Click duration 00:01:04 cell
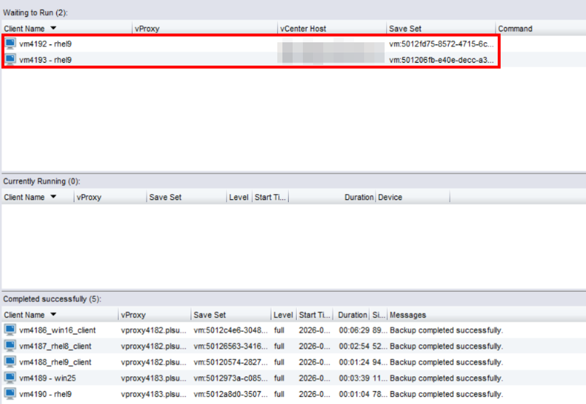This screenshot has width=586, height=404. tap(354, 394)
